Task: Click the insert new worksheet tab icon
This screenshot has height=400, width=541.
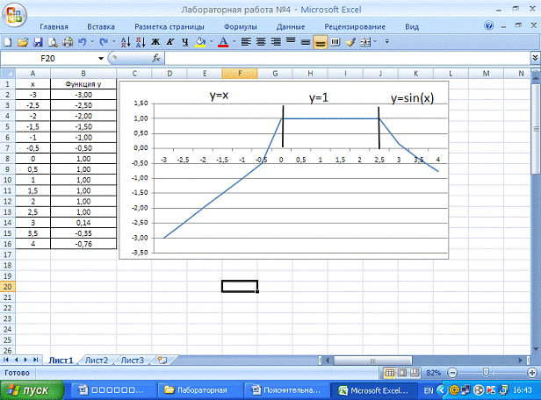Action: (x=162, y=360)
